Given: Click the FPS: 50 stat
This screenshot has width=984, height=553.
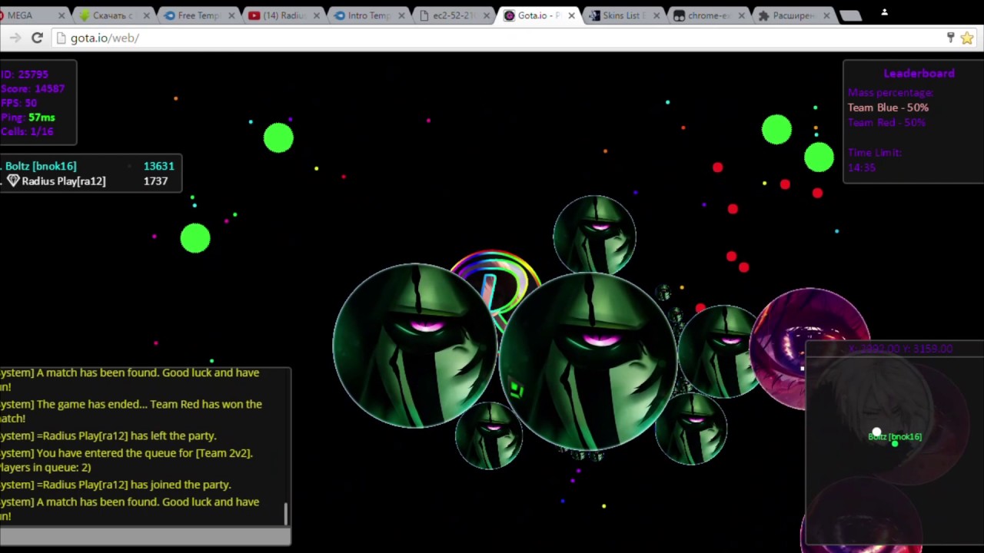Looking at the screenshot, I should point(18,103).
